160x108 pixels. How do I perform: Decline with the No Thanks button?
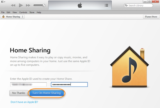point(19,93)
